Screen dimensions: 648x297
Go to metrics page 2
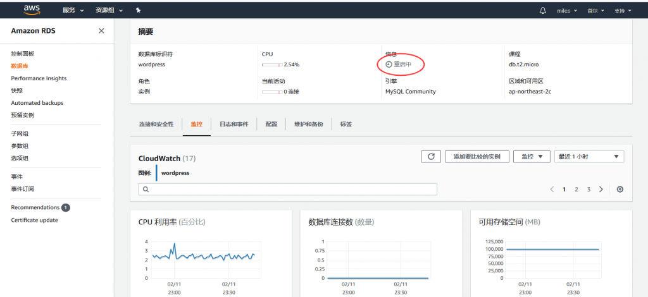(x=576, y=190)
